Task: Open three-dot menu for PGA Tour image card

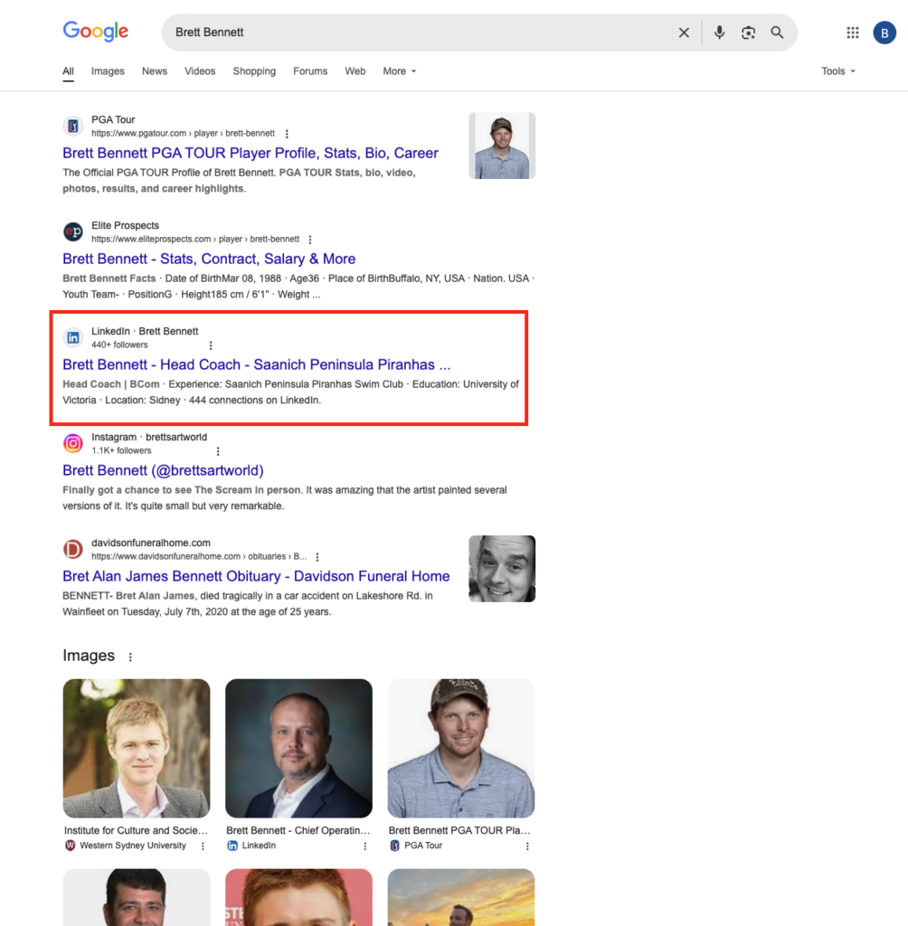Action: point(527,846)
